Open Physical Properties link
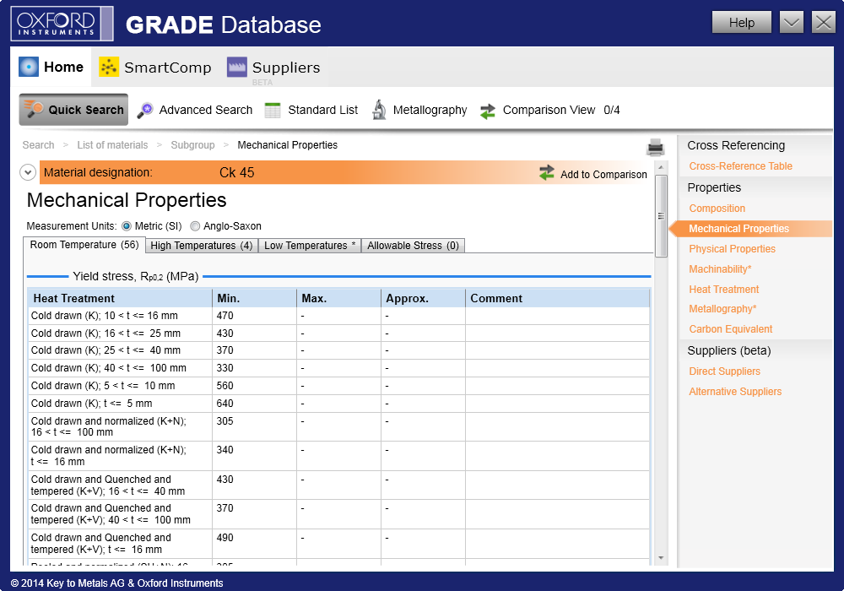The image size is (844, 591). click(732, 249)
